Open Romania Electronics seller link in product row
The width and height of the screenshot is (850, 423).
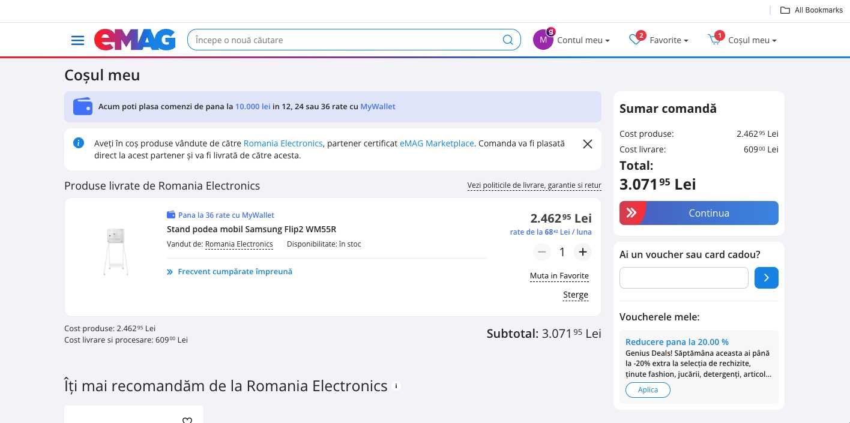point(239,244)
